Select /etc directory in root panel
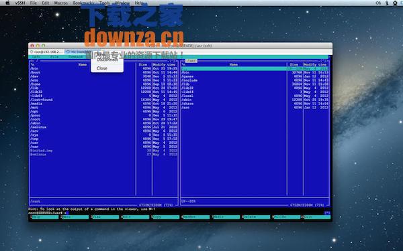The width and height of the screenshot is (403, 251). tap(103, 80)
